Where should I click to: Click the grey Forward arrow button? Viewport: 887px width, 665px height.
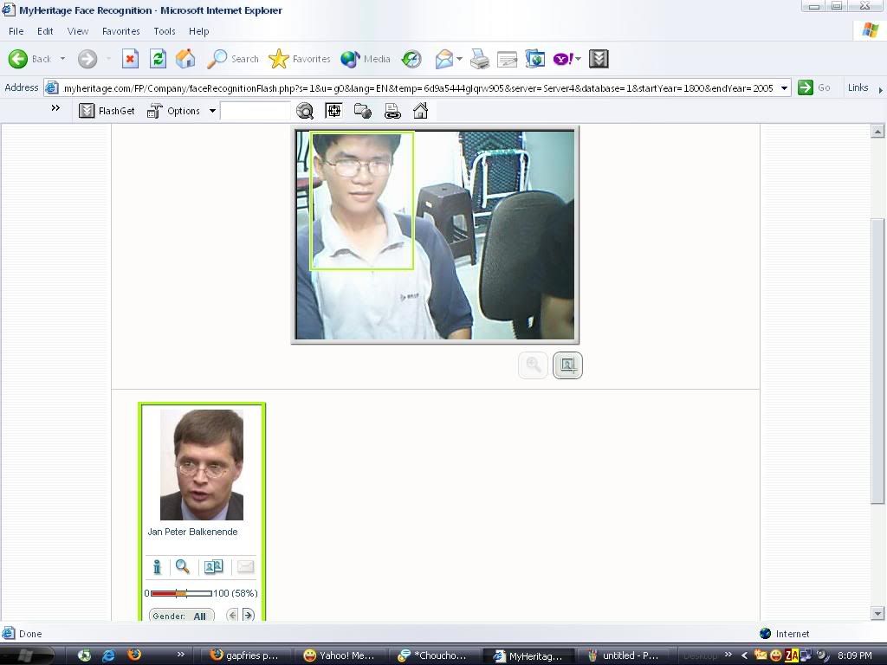coord(87,59)
